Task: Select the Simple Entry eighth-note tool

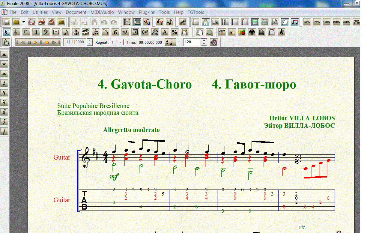Action: (66, 32)
